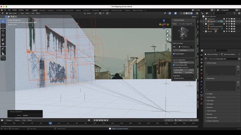241x135 pixels.
Task: Click the playhead frame marker in timeline
Action: click(x=50, y=123)
